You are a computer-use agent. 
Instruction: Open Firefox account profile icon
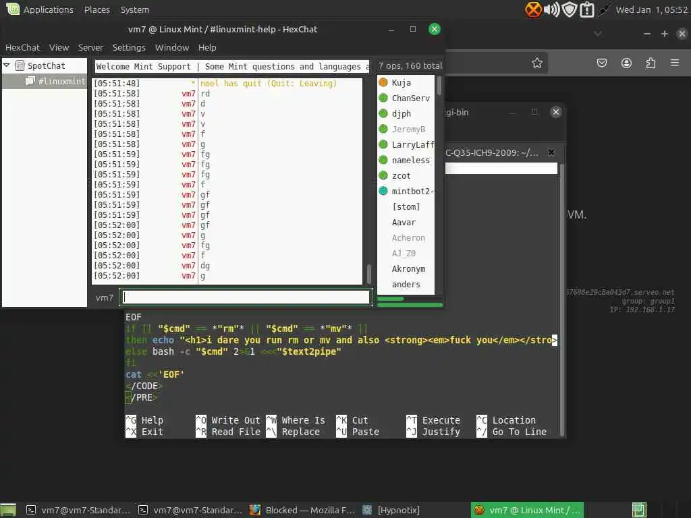(x=626, y=63)
